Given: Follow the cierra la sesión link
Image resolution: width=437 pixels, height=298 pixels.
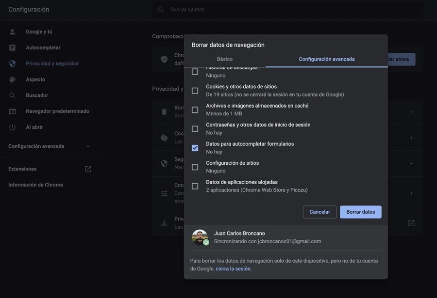Looking at the screenshot, I should 233,269.
